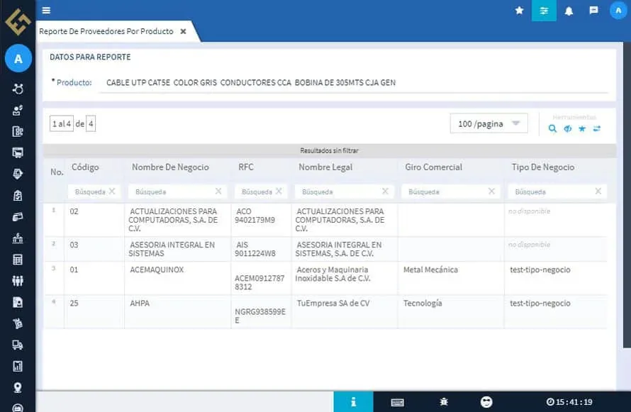
Task: Click the Producto input showing CABLE UTP CAT5E
Action: [x=284, y=82]
